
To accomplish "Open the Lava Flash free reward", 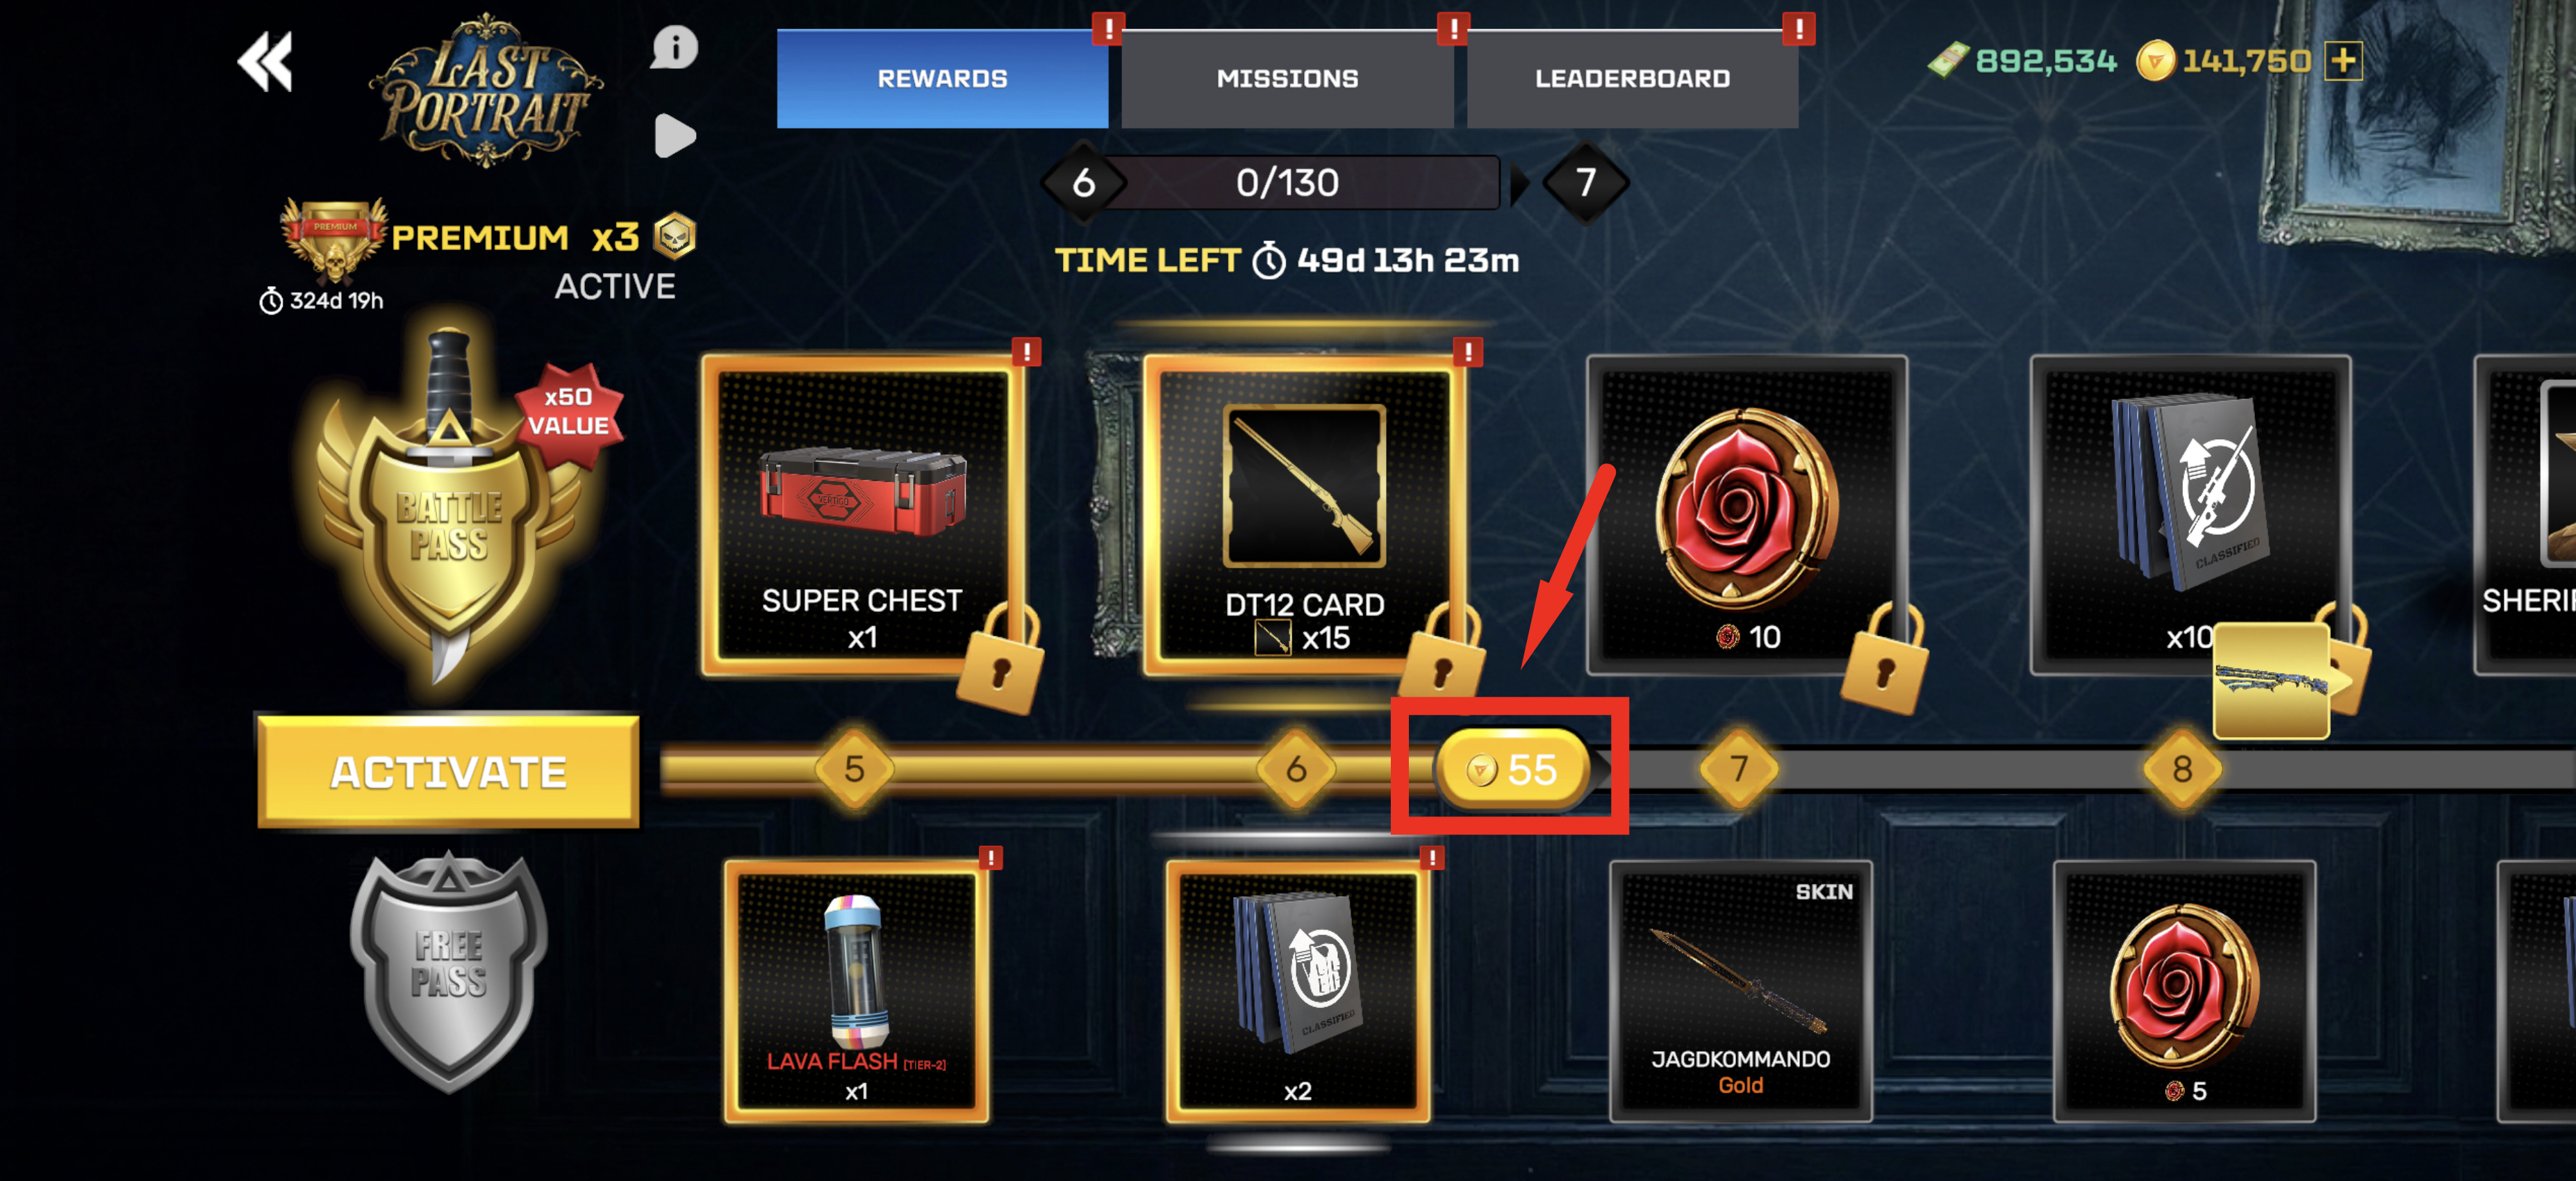I will (x=857, y=990).
